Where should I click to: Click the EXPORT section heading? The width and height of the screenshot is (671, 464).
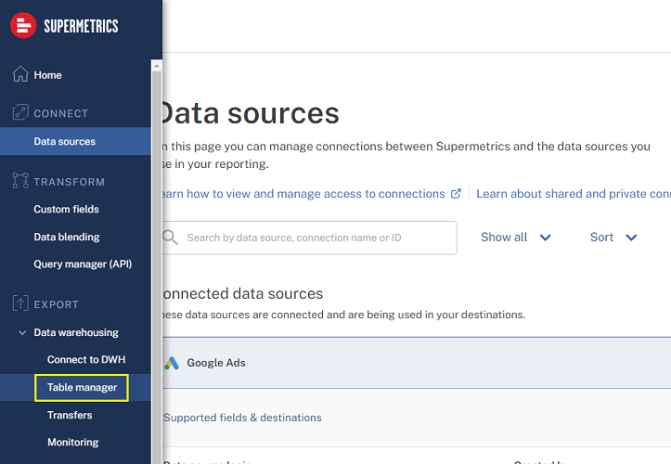(x=56, y=304)
